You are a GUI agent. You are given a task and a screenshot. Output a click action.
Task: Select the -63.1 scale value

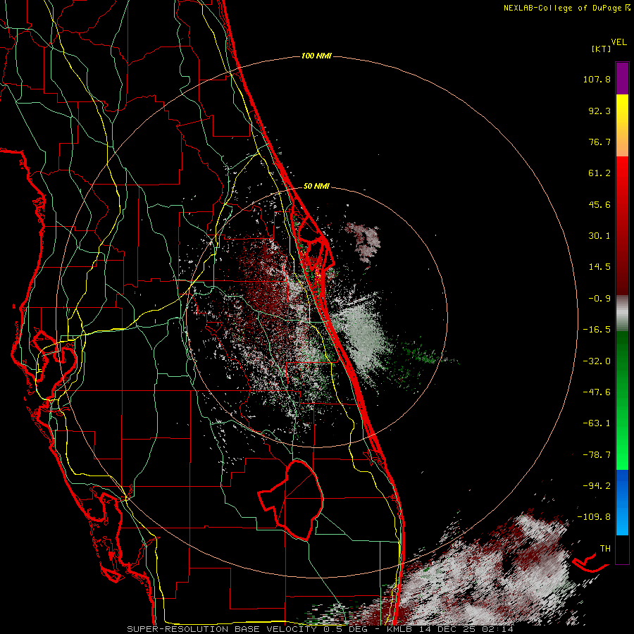coord(597,423)
